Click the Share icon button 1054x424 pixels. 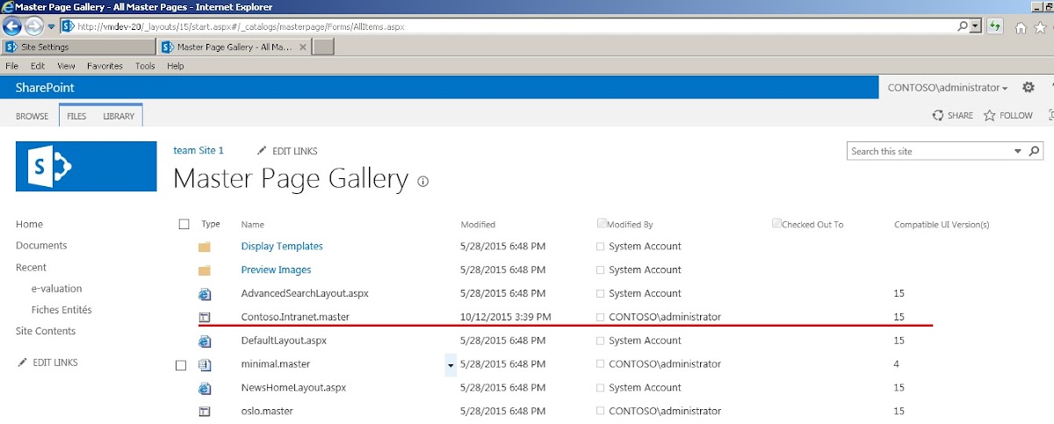(x=938, y=115)
